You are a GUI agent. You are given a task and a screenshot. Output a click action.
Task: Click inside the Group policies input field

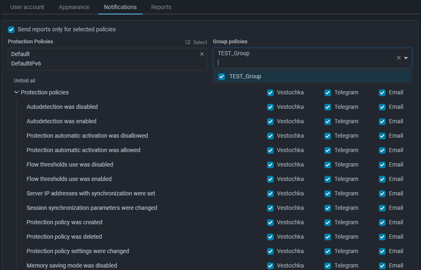(305, 63)
